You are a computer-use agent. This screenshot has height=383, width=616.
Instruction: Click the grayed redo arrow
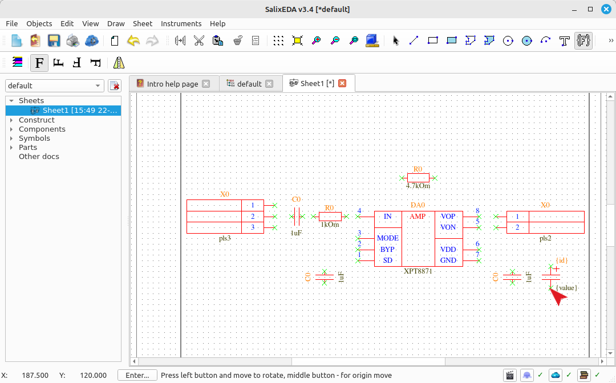152,40
